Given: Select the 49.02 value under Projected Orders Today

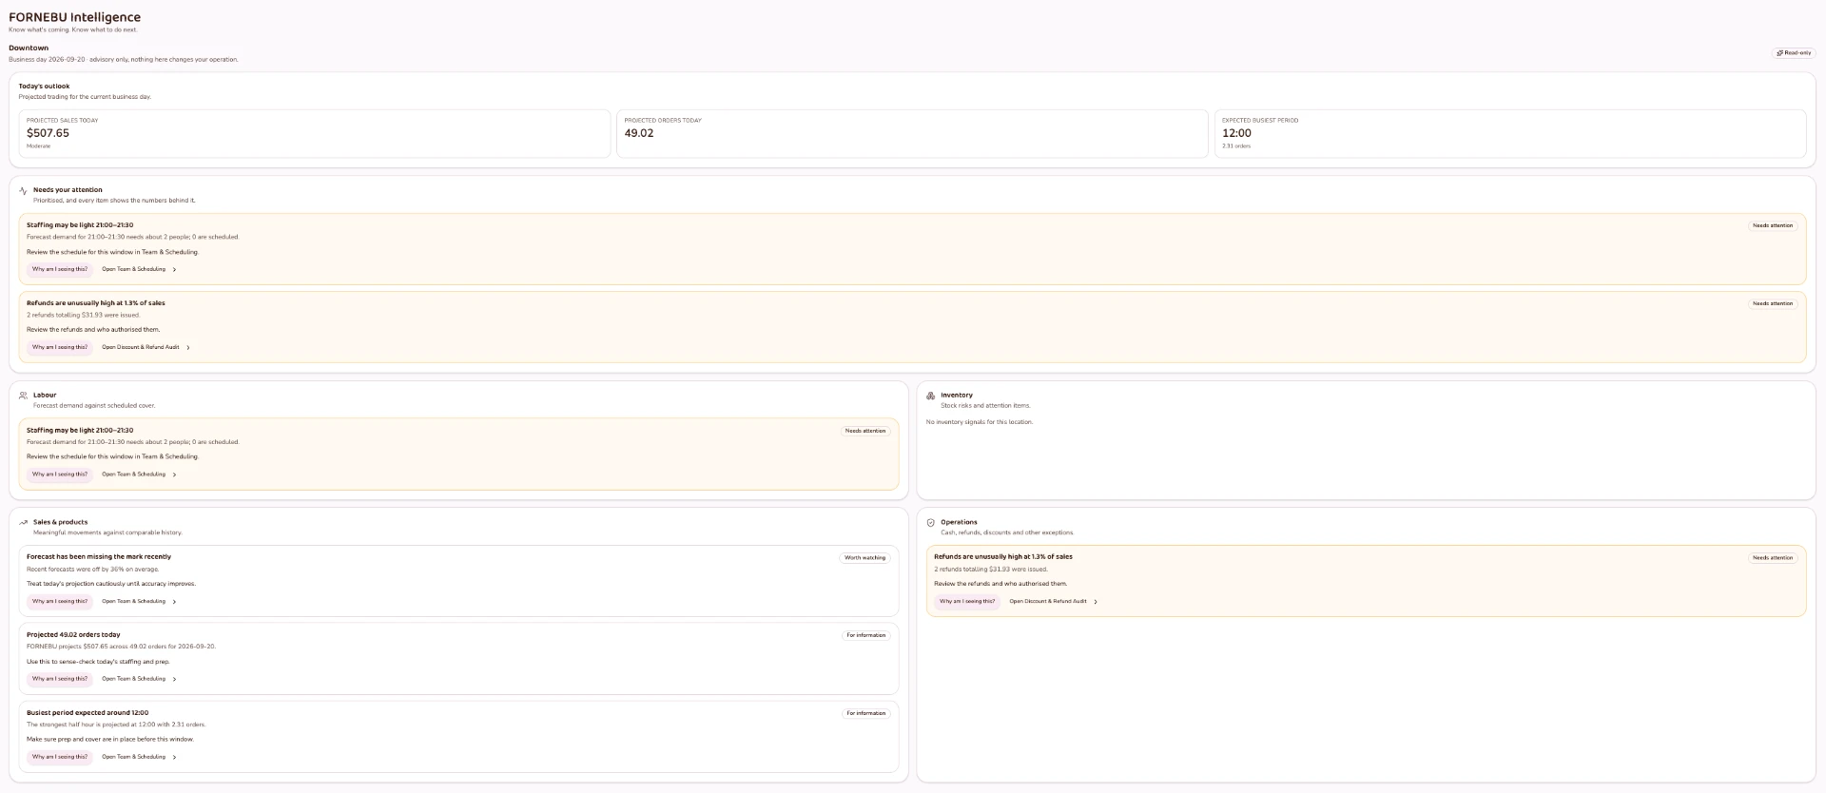Looking at the screenshot, I should tap(639, 133).
